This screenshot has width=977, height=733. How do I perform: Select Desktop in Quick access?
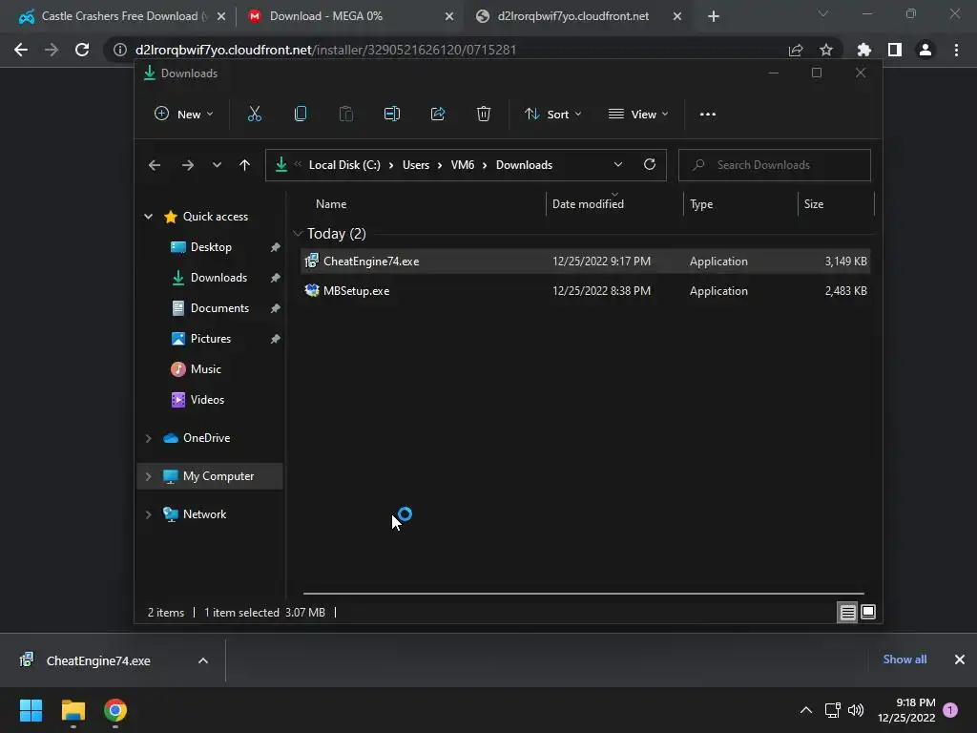pyautogui.click(x=211, y=247)
